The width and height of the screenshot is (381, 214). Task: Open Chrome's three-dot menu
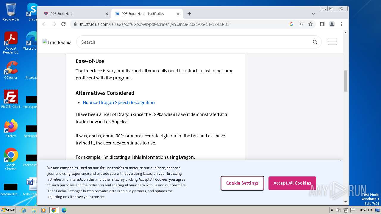(341, 24)
